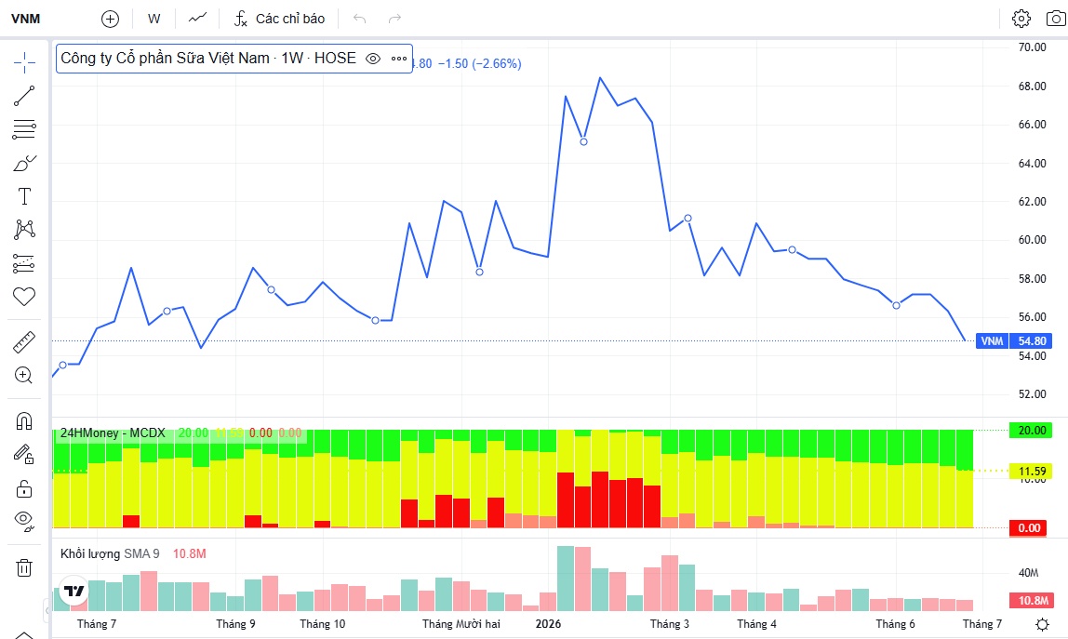The height and width of the screenshot is (639, 1068).
Task: Open the forecasting and measurement tools
Action: [24, 263]
